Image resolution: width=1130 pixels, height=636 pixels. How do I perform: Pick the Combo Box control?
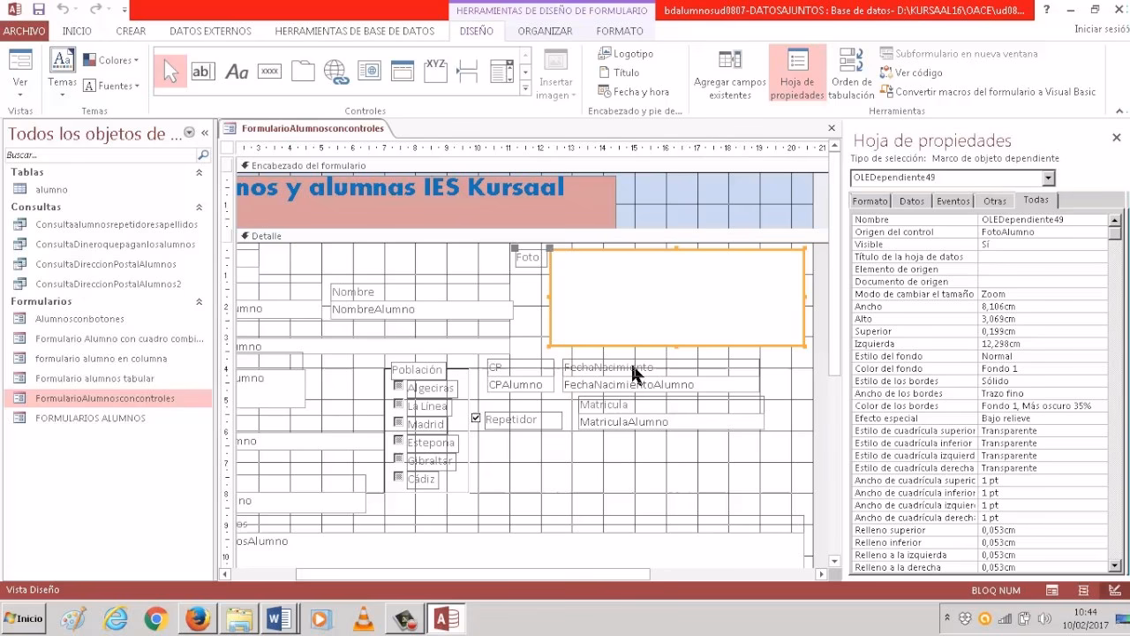tap(501, 72)
